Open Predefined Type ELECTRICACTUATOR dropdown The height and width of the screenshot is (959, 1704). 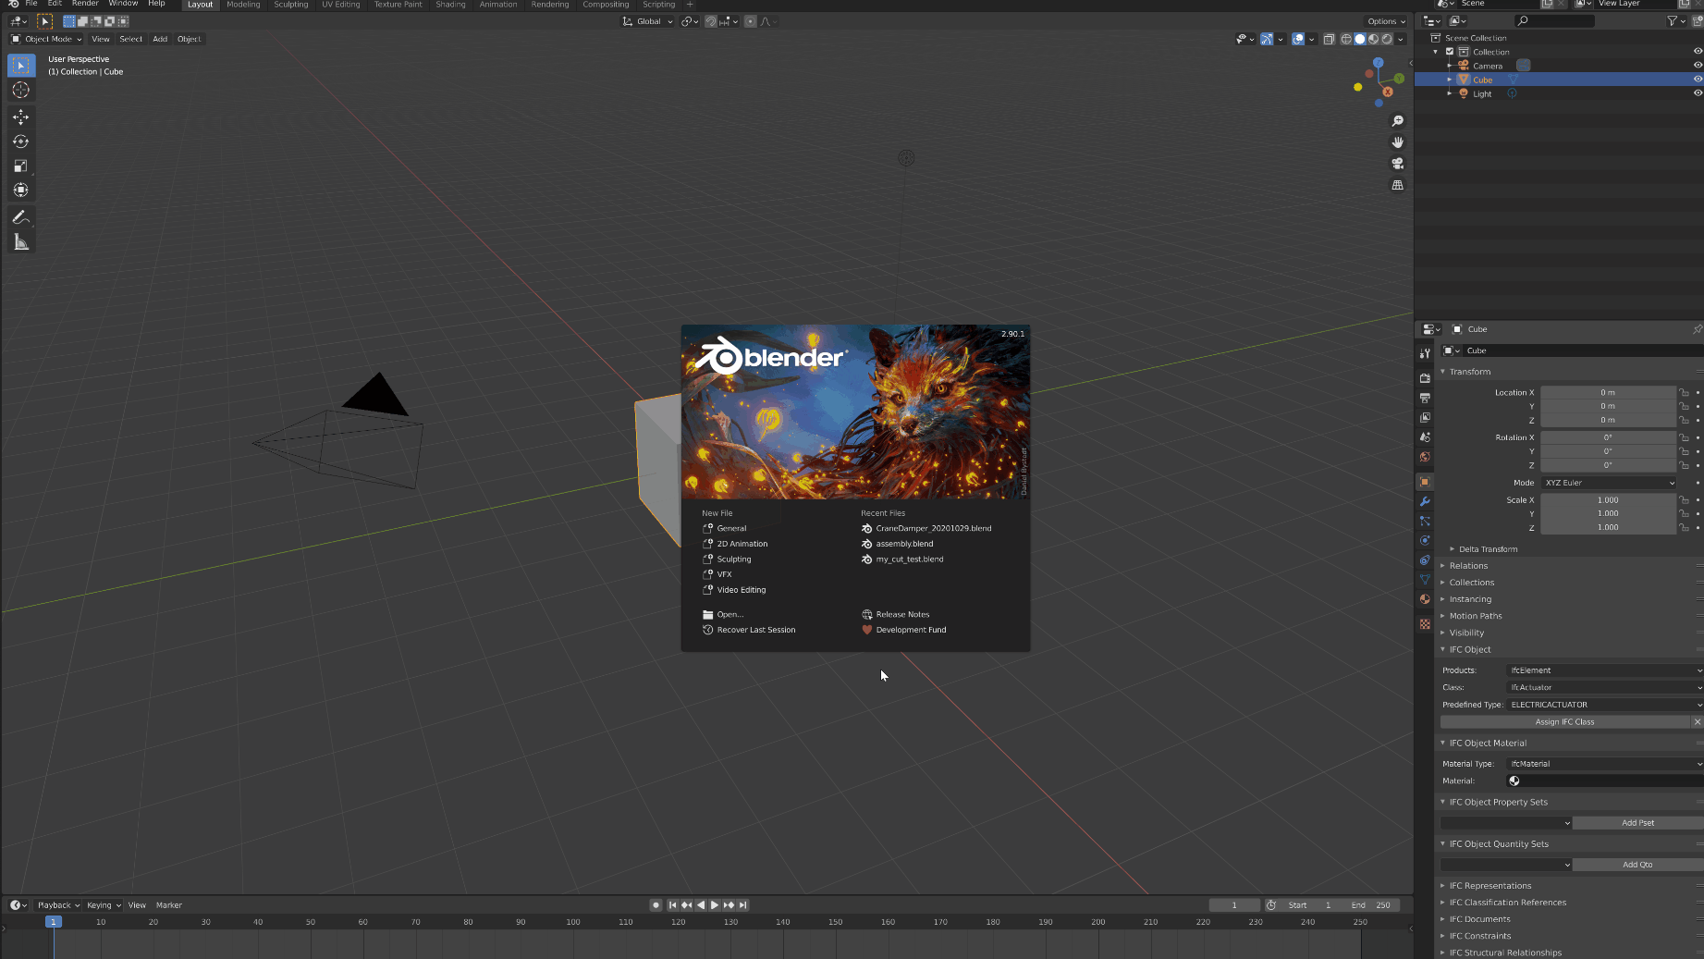point(1605,705)
